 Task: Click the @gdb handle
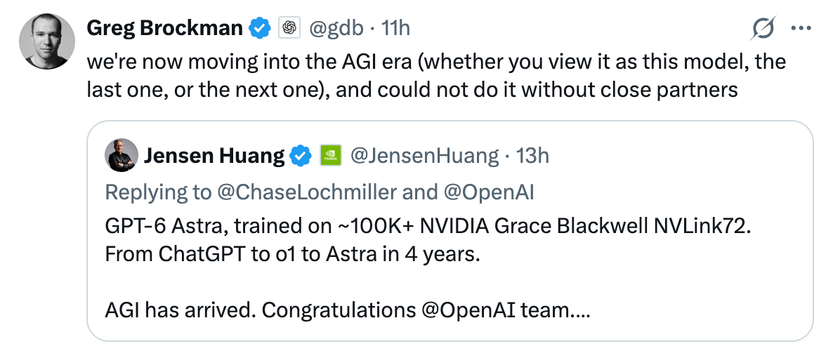[337, 27]
